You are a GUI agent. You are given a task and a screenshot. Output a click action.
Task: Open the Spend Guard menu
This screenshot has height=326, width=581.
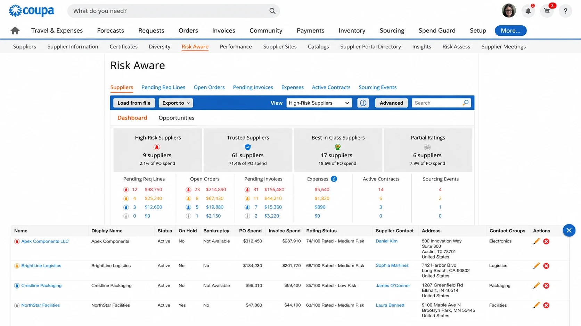(x=437, y=30)
